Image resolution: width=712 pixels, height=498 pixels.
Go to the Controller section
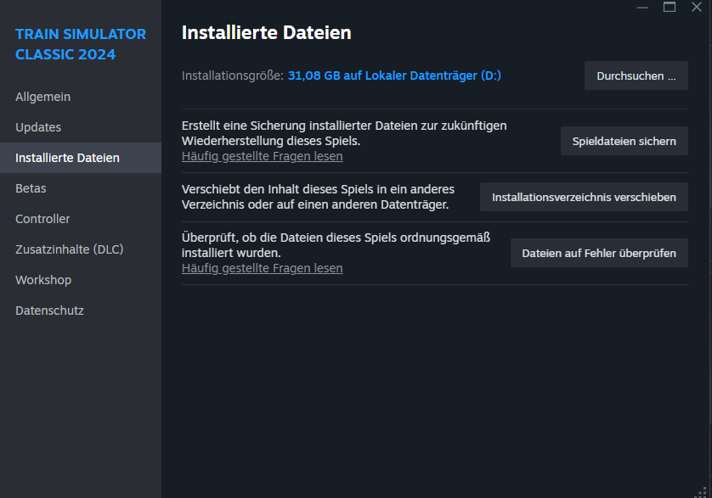pos(81,219)
